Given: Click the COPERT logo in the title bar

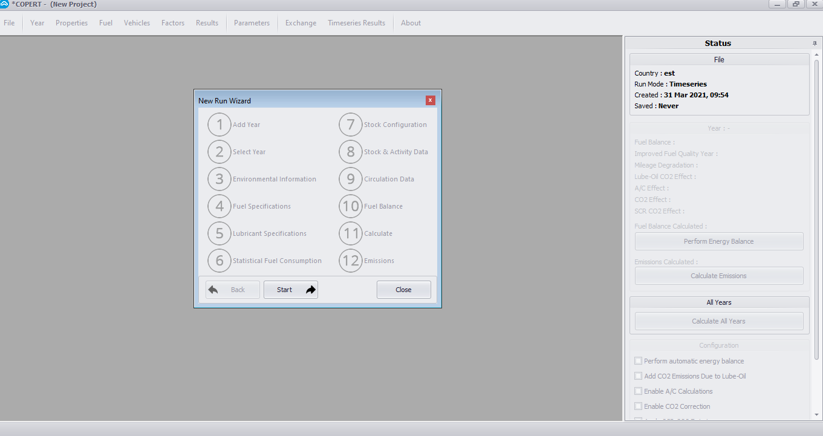Looking at the screenshot, I should pyautogui.click(x=6, y=4).
